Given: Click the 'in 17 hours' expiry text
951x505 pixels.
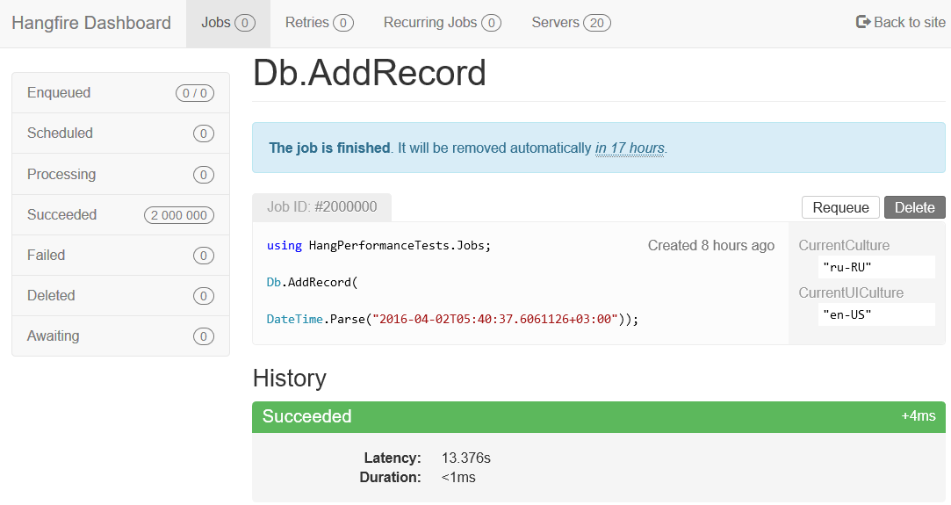Looking at the screenshot, I should click(630, 148).
